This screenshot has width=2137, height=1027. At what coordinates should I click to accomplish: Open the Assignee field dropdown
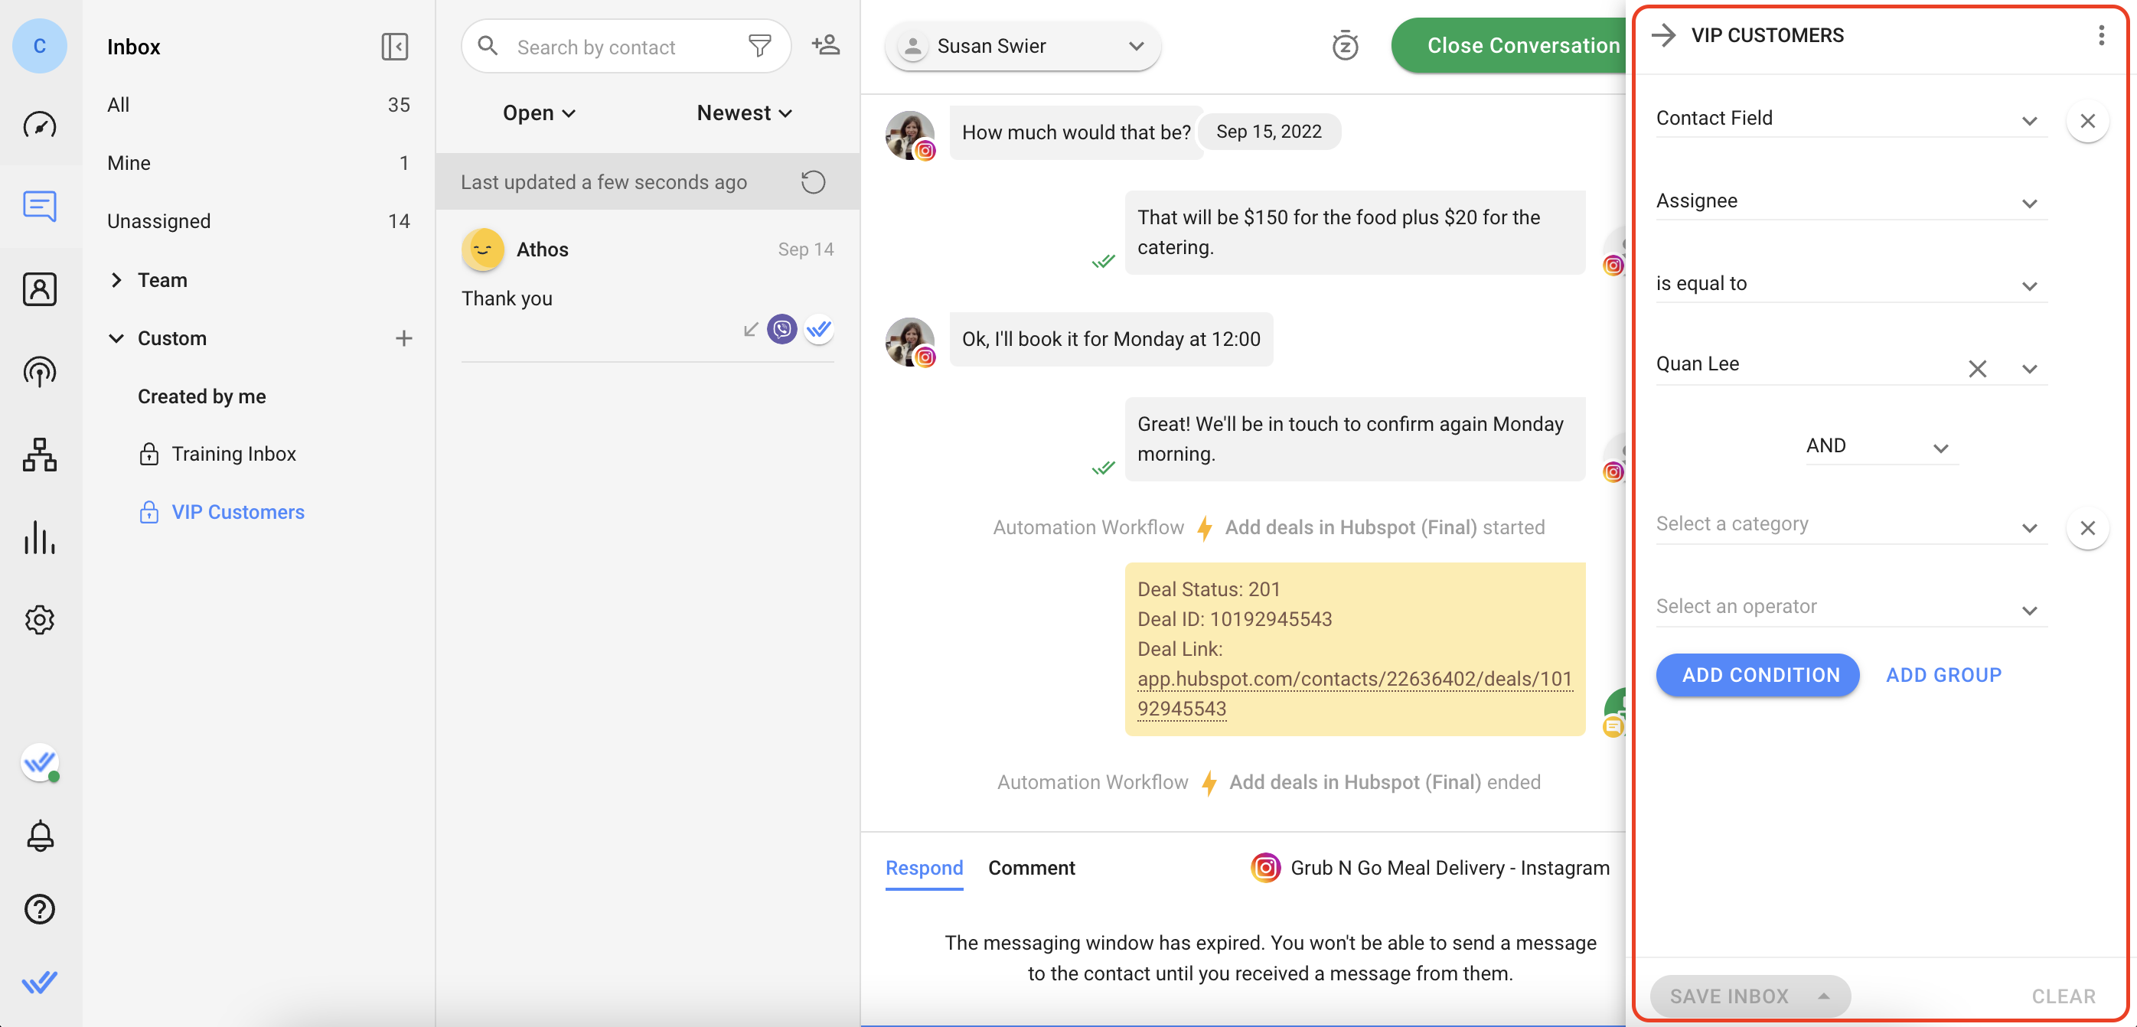point(1851,202)
